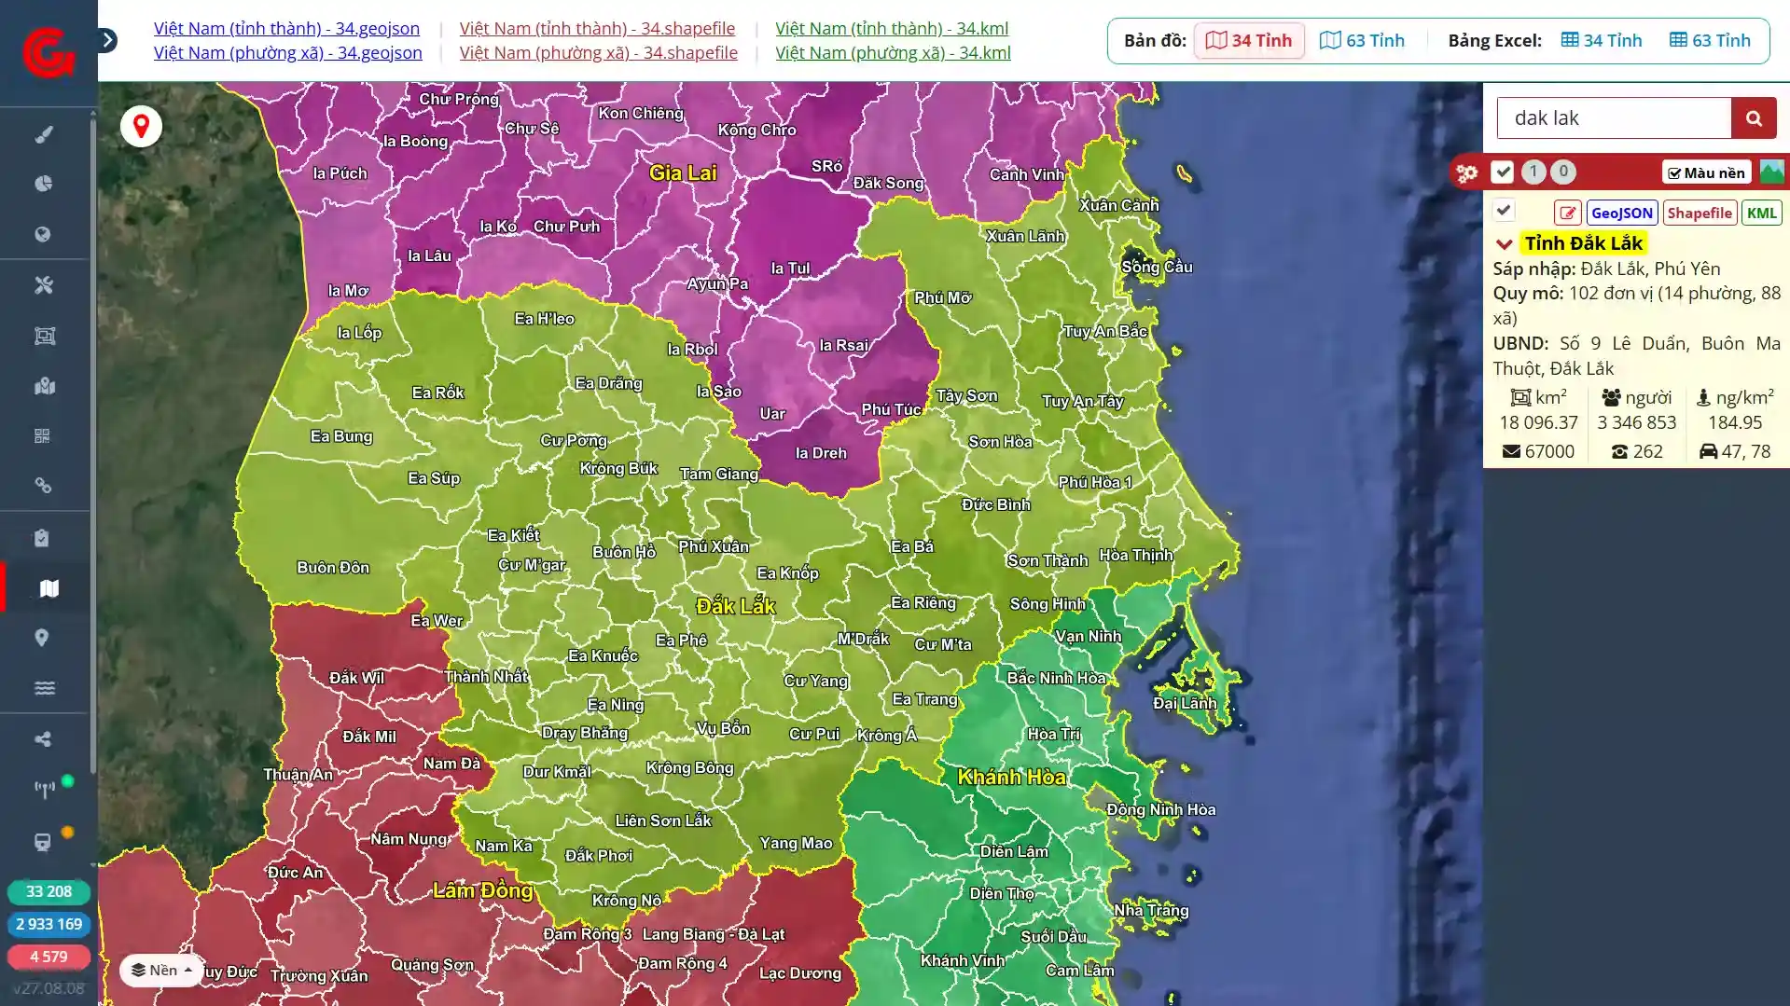Open the share tool in sidebar
1790x1006 pixels.
click(43, 739)
